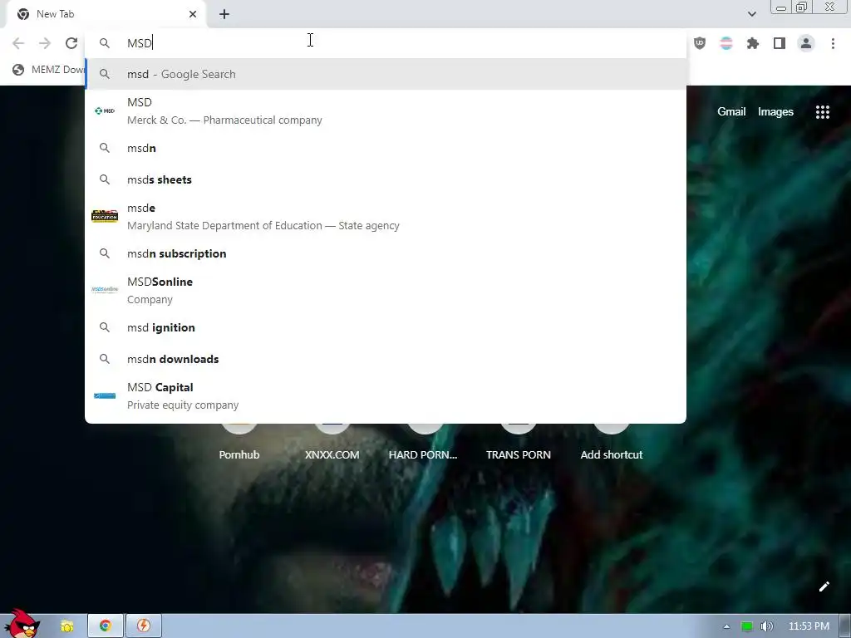The width and height of the screenshot is (851, 638).
Task: Click the 11:53 PM clock
Action: tap(809, 626)
